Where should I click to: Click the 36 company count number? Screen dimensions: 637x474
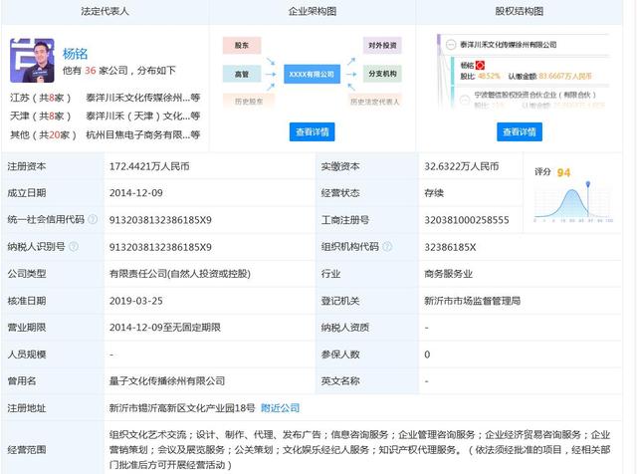pos(91,71)
